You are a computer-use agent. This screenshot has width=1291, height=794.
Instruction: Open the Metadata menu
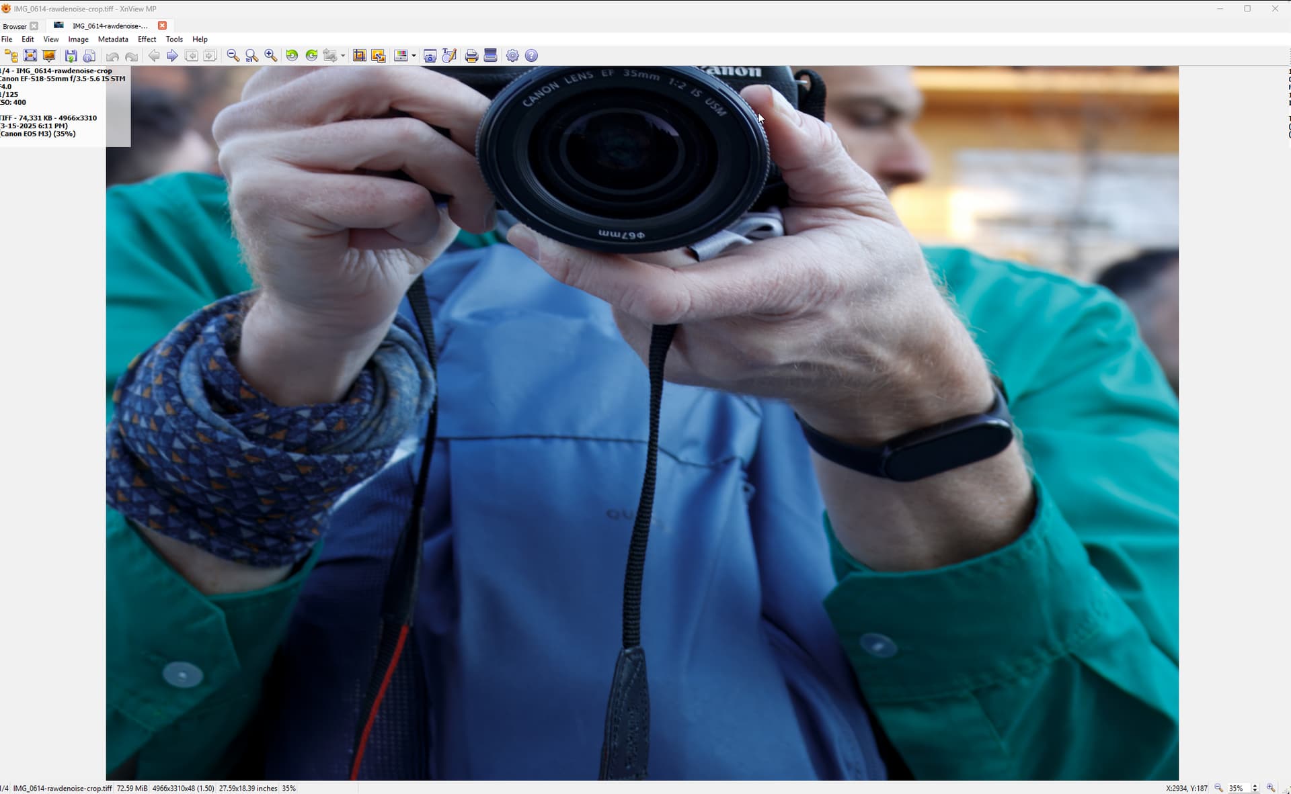113,39
